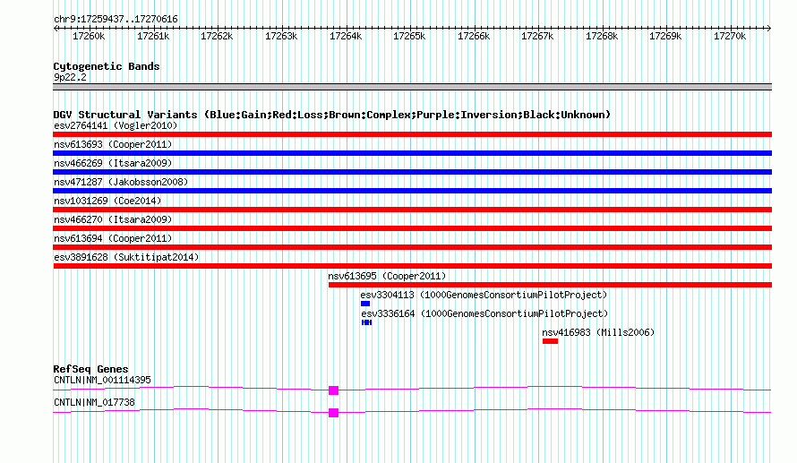
Task: Click the 'nsv416983 (Mills2006)' label
Action: coord(598,332)
